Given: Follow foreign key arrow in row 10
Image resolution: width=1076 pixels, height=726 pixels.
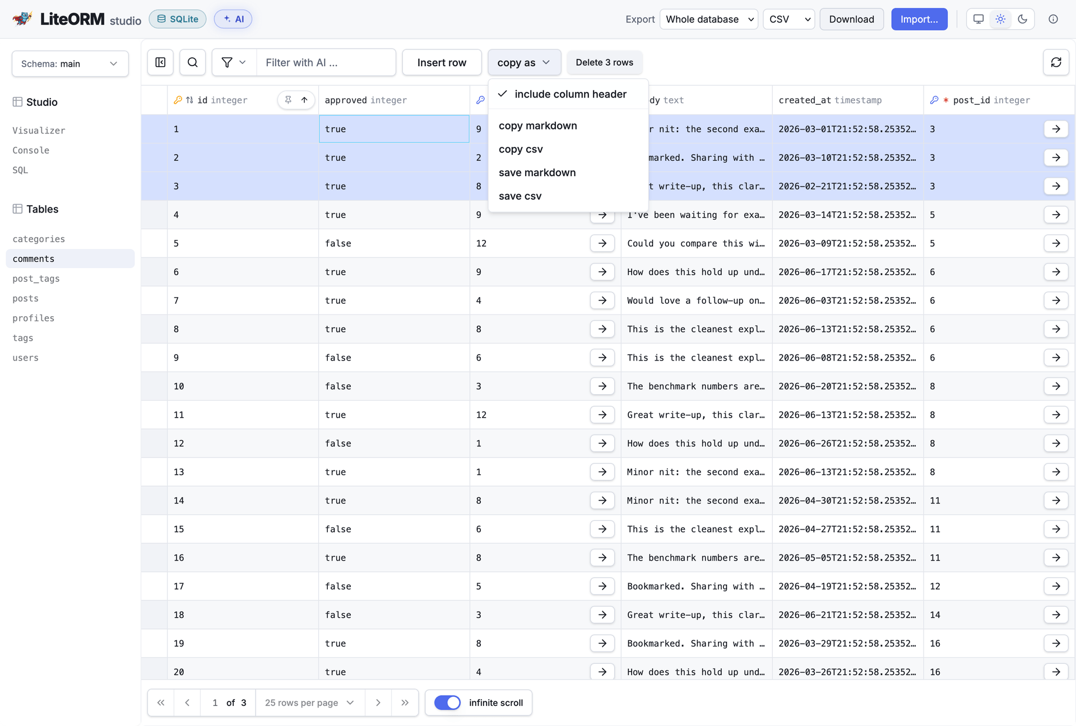Looking at the screenshot, I should (602, 386).
